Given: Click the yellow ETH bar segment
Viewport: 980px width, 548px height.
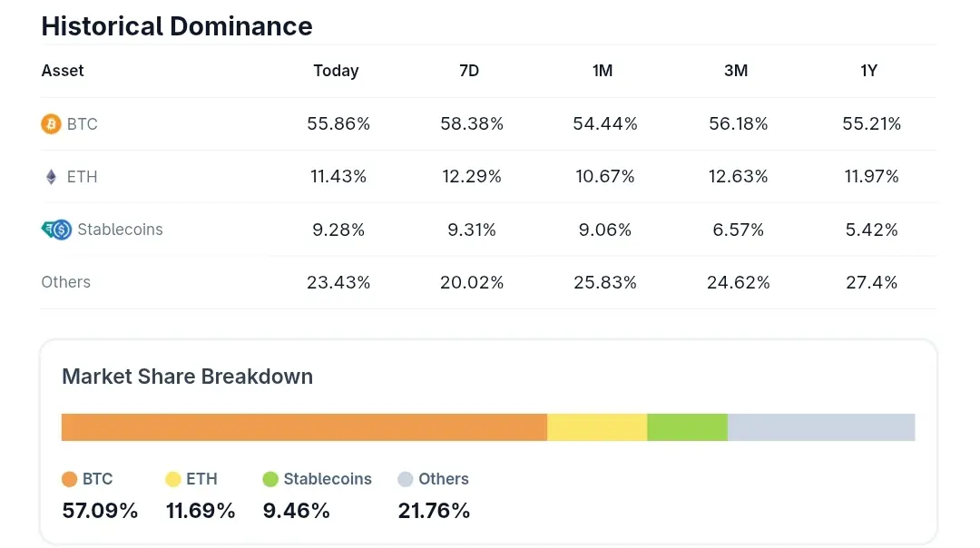Looking at the screenshot, I should (597, 427).
